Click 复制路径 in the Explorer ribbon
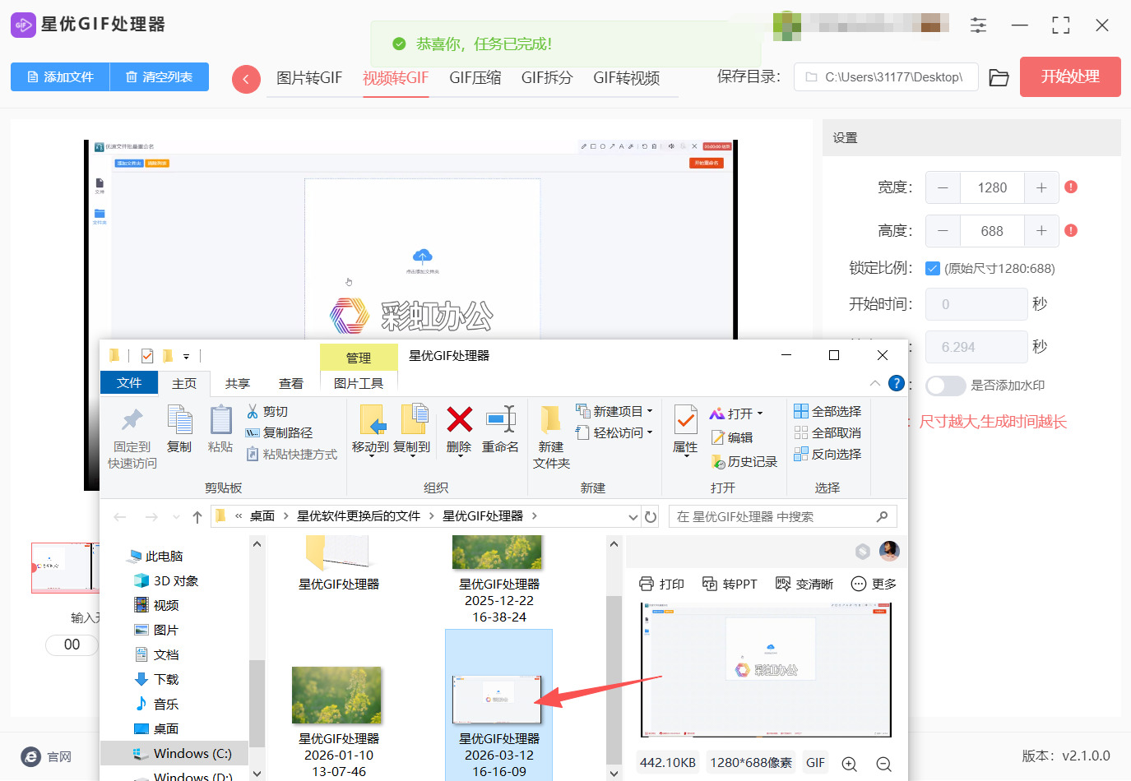Viewport: 1131px width, 781px height. point(279,433)
